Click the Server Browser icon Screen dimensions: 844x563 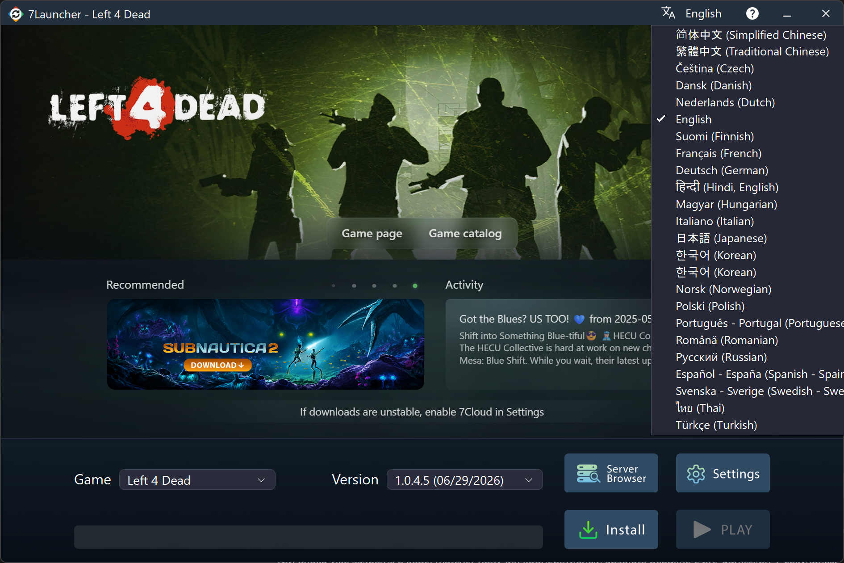coord(588,473)
